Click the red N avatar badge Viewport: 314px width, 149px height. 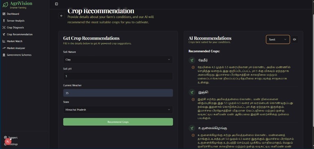8,142
